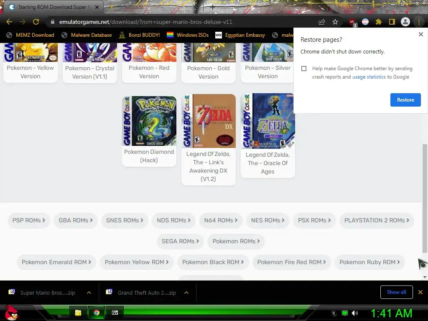Open Pokemon - Gold Version title
Viewport: 428px width, 321px height.
208,72
